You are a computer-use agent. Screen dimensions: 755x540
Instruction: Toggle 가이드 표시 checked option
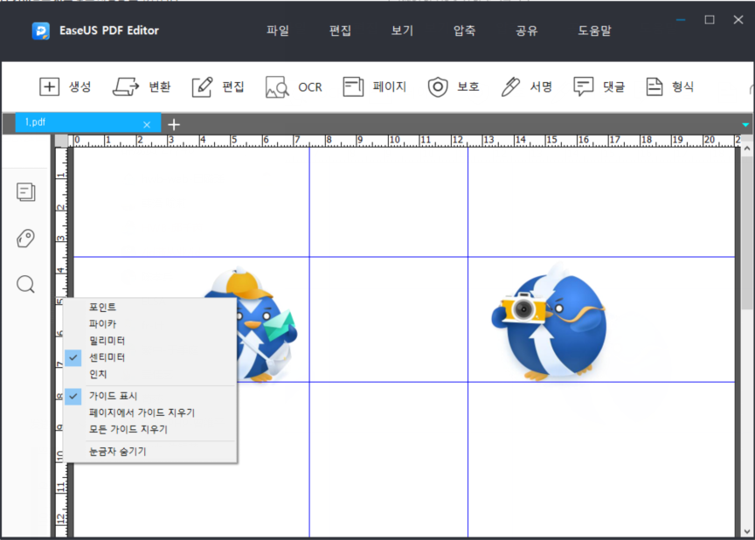pyautogui.click(x=113, y=396)
